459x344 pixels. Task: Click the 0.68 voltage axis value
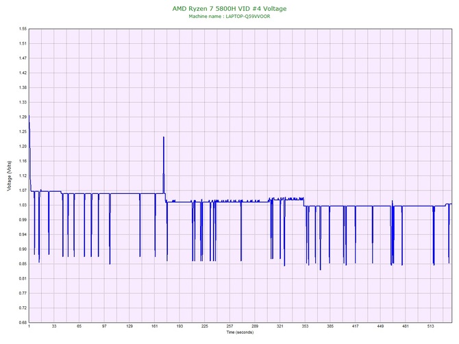coord(23,323)
